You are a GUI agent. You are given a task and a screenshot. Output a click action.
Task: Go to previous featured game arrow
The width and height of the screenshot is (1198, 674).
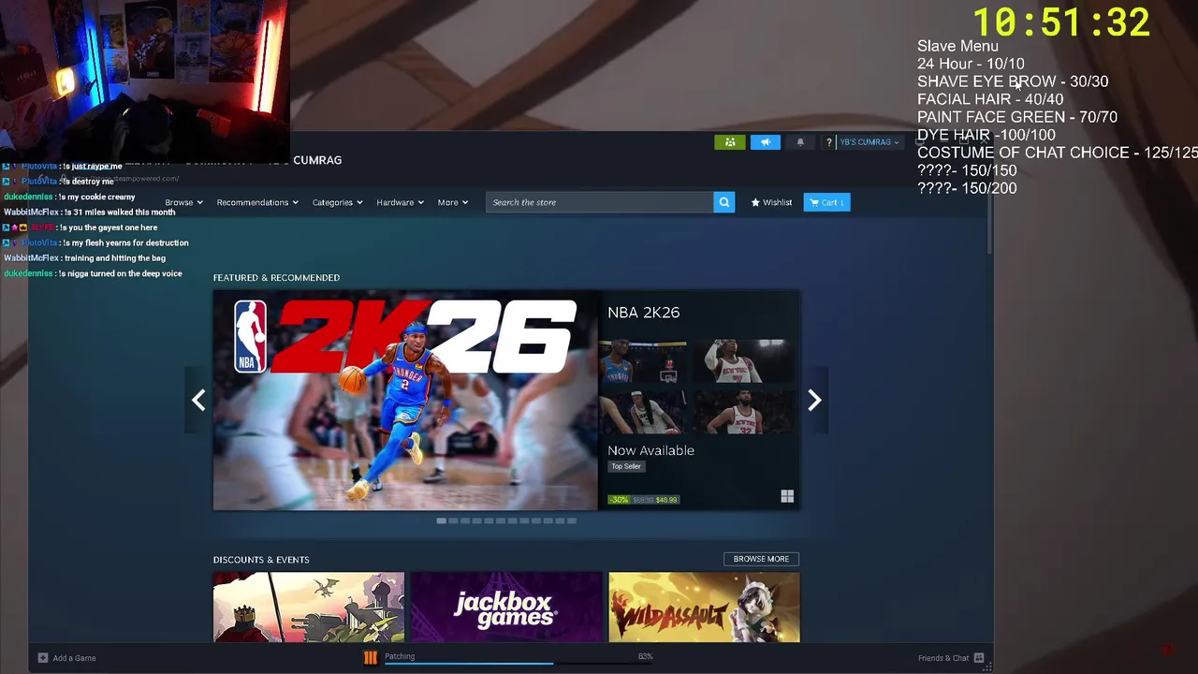point(198,401)
